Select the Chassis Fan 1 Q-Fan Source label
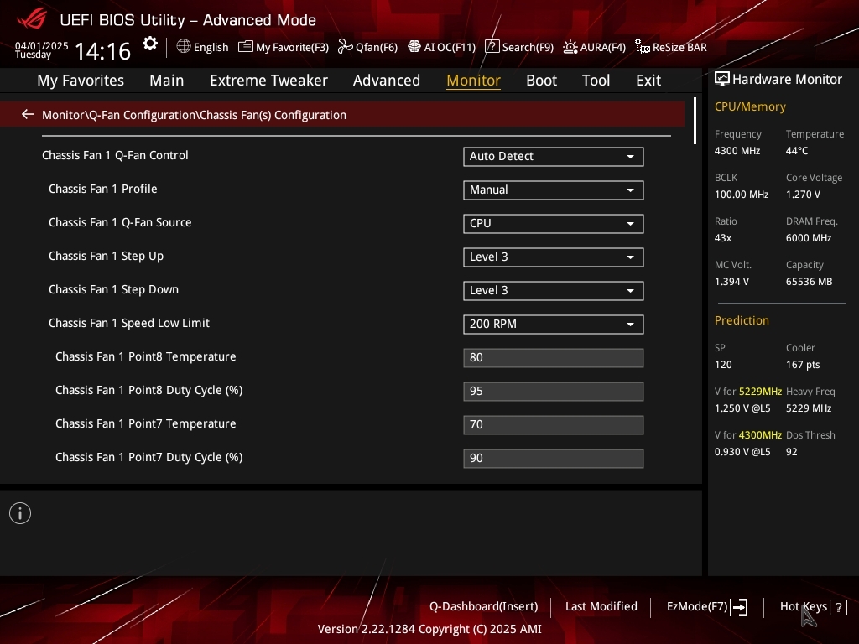Viewport: 859px width, 644px height. [120, 222]
